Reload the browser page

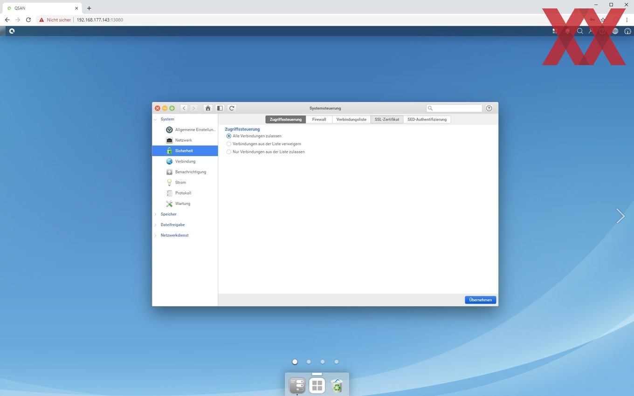(28, 20)
